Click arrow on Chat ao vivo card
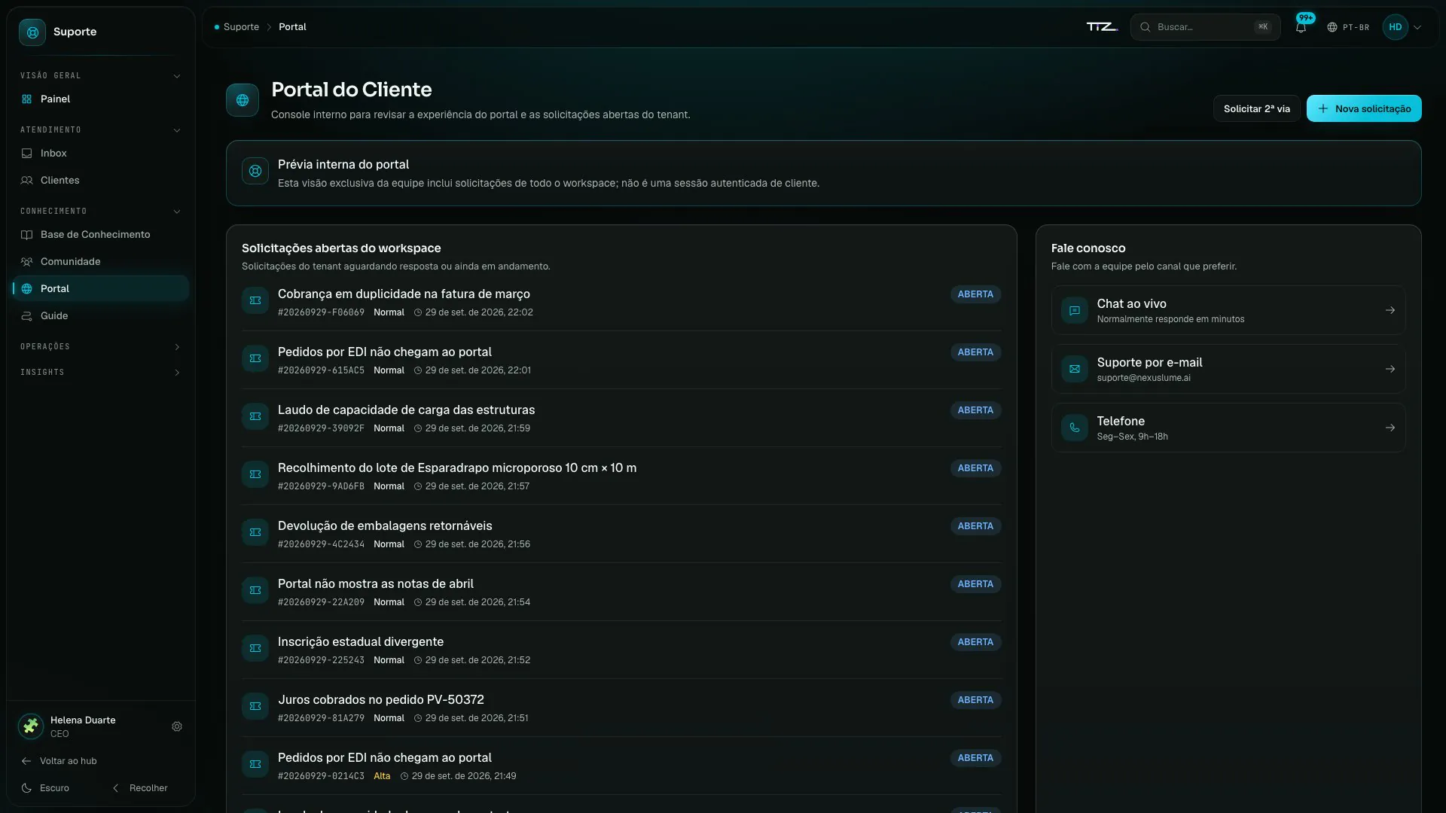 coord(1390,310)
